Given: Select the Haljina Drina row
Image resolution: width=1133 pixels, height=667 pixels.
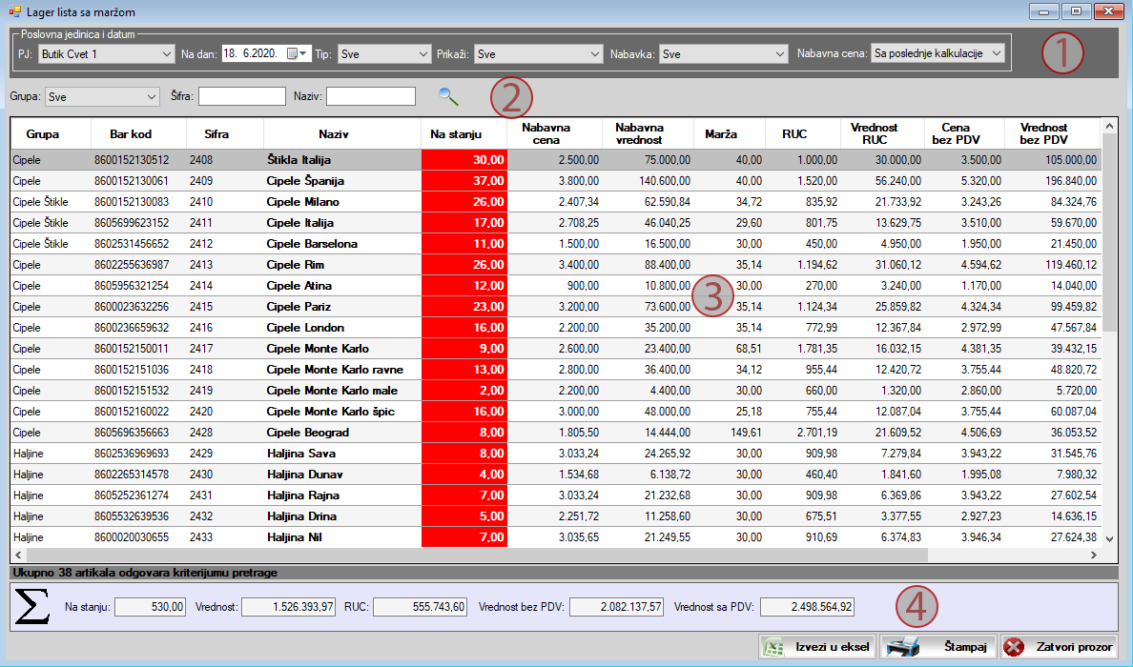Looking at the screenshot, I should (556, 515).
